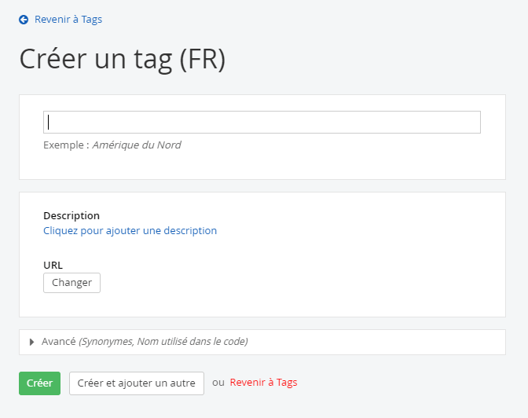Click the 'Avancé' section label
The image size is (528, 418).
(x=58, y=342)
